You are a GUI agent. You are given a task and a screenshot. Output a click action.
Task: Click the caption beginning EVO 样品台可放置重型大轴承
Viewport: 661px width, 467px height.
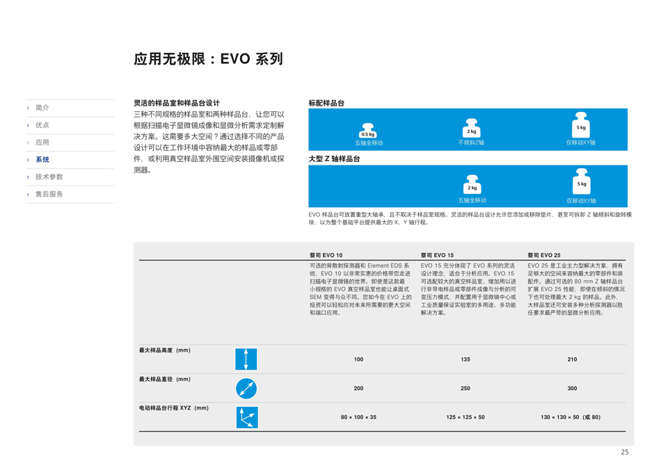[x=470, y=218]
